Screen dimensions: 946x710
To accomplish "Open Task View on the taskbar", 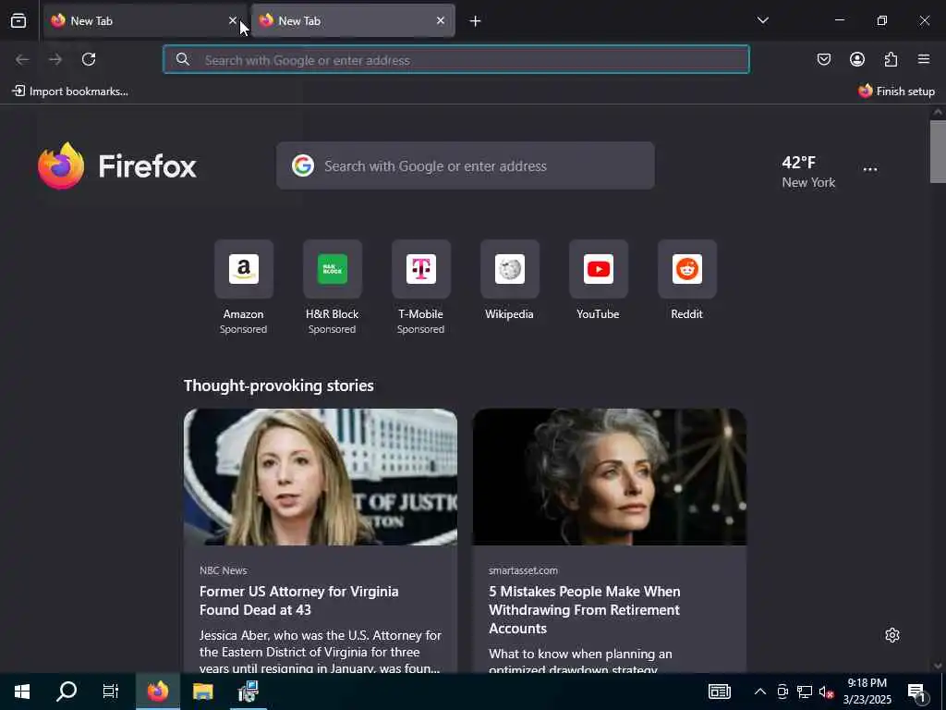I will pos(111,692).
